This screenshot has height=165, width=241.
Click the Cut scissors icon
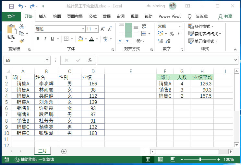(22, 26)
